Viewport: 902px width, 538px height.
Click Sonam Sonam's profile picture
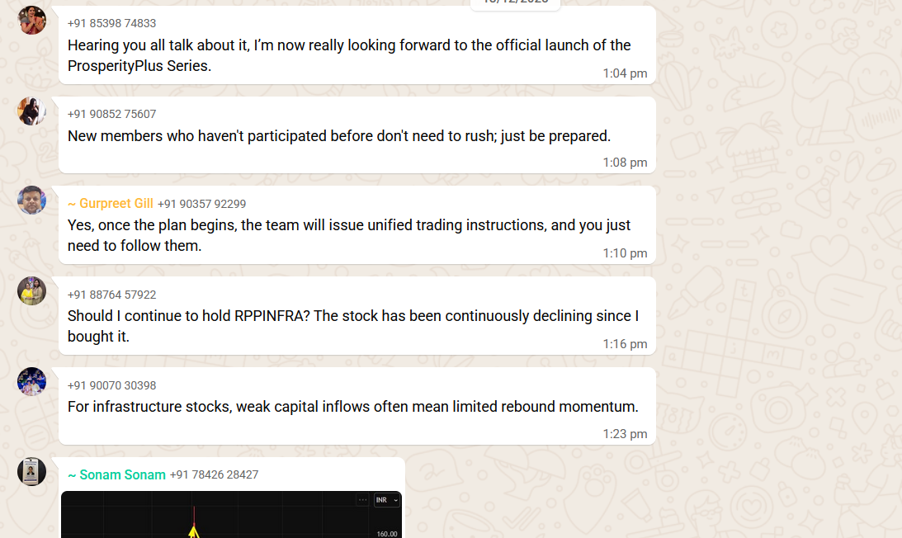coord(32,472)
